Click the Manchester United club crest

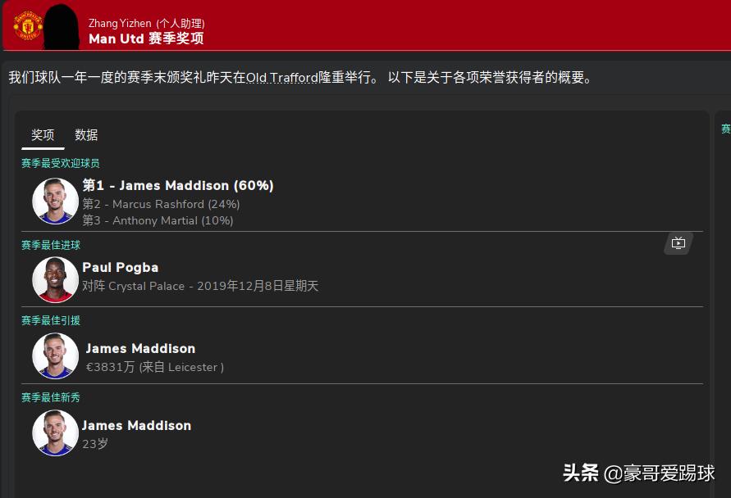click(28, 25)
